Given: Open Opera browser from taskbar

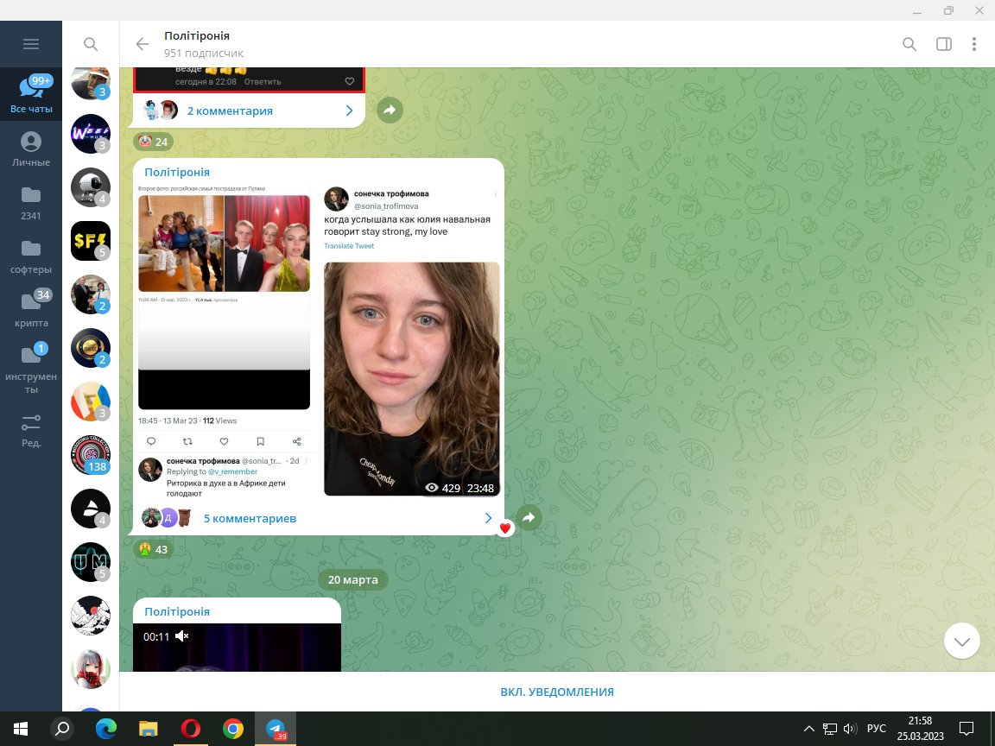Looking at the screenshot, I should click(190, 729).
